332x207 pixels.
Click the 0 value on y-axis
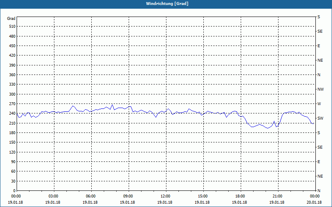tap(14, 191)
